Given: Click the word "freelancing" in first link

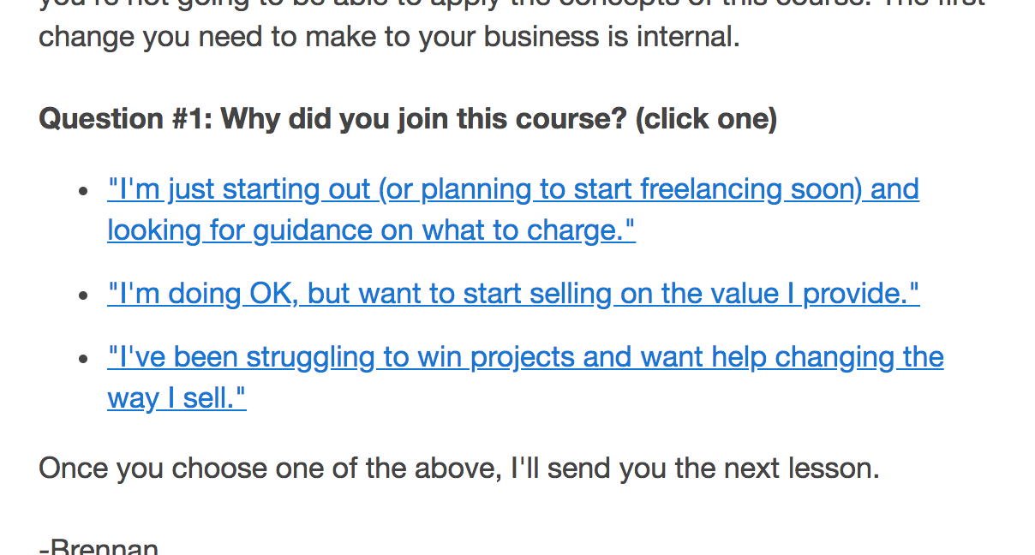Looking at the screenshot, I should click(711, 189).
